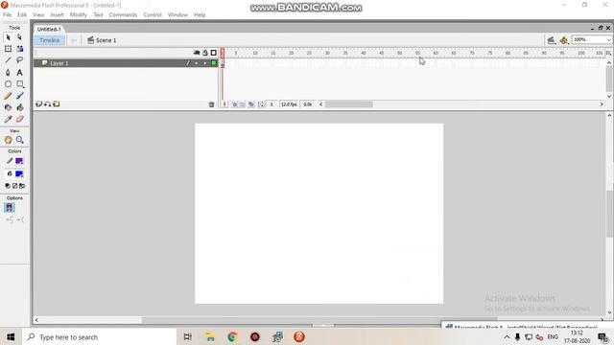614x345 pixels.
Task: Click timeline scroll right arrow
Action: click(602, 104)
